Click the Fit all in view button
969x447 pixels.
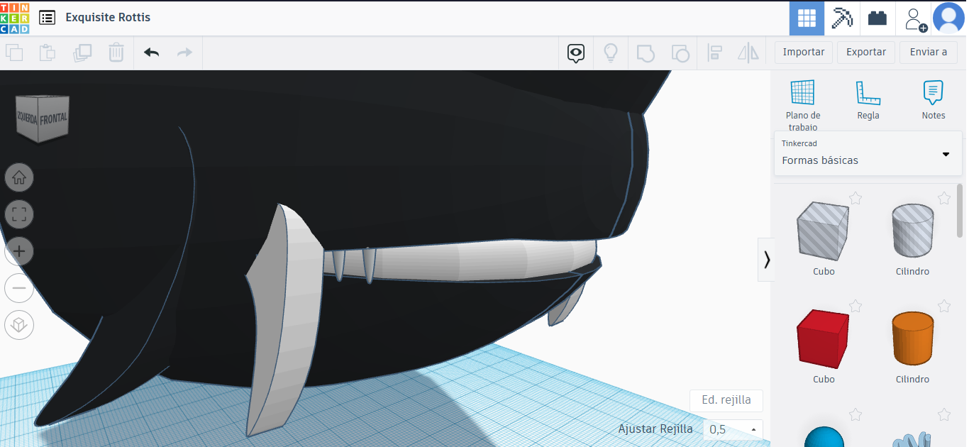point(19,214)
